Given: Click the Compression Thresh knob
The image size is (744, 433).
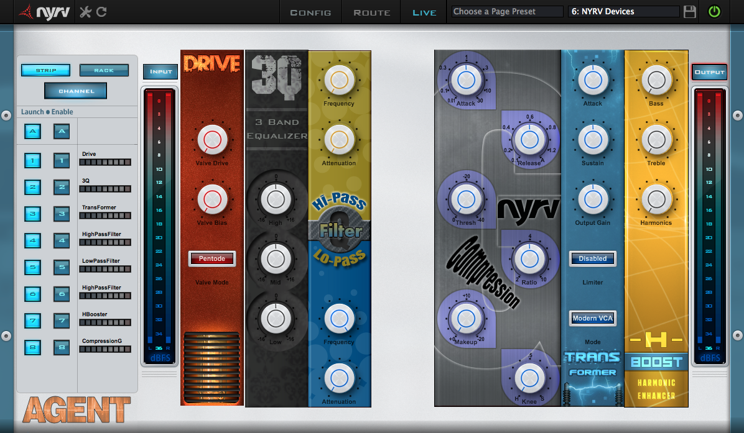Looking at the screenshot, I should [x=466, y=199].
